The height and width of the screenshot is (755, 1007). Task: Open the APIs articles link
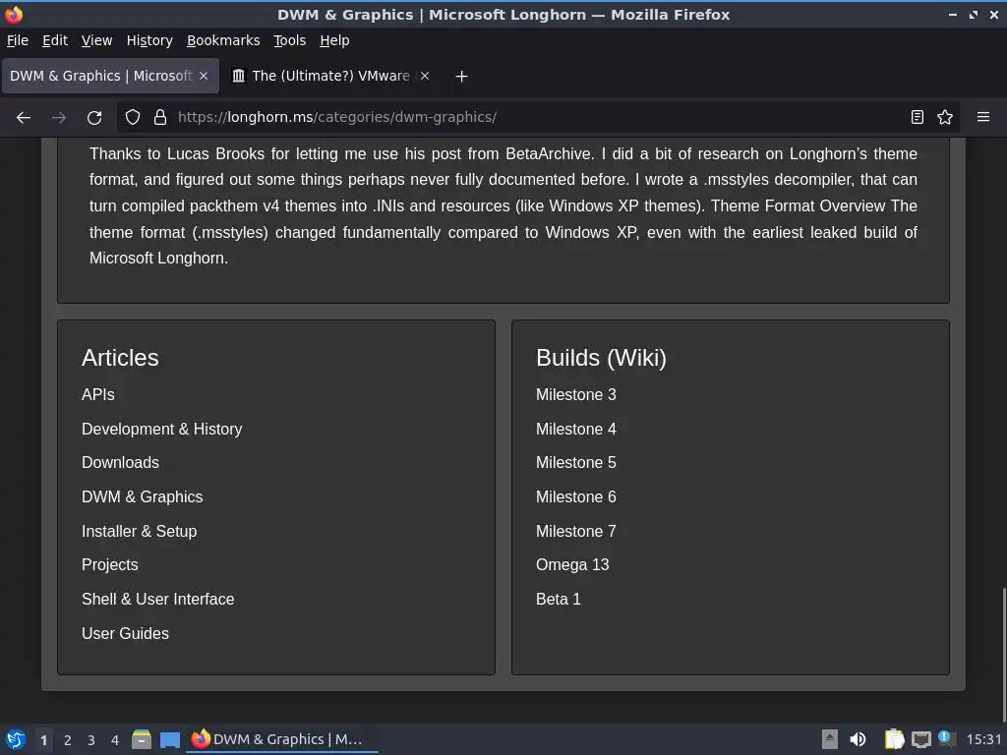pyautogui.click(x=97, y=395)
